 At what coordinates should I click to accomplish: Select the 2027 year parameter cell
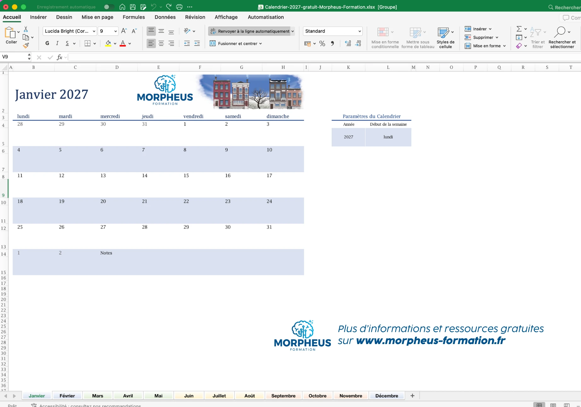348,137
